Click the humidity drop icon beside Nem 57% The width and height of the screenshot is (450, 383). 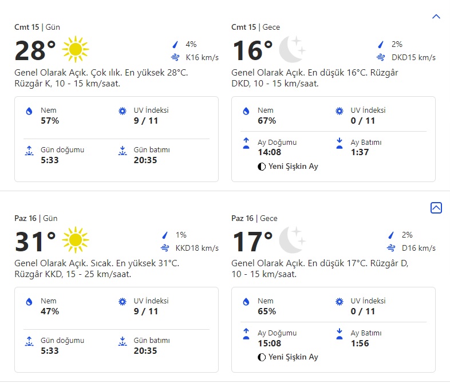pyautogui.click(x=29, y=112)
